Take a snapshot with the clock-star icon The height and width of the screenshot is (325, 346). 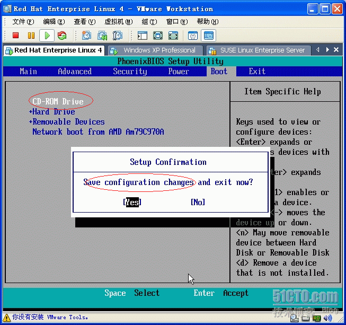(x=86, y=36)
